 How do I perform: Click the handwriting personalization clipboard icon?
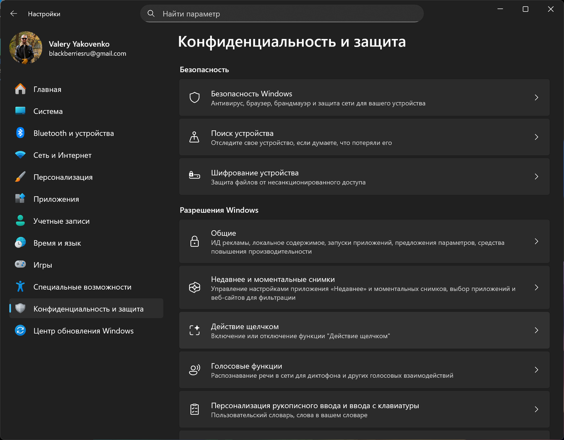click(195, 410)
